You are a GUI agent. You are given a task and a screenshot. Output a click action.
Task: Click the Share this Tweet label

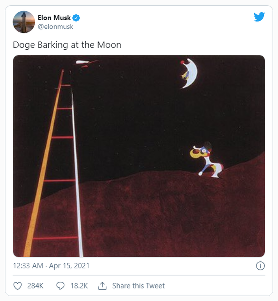pos(138,286)
